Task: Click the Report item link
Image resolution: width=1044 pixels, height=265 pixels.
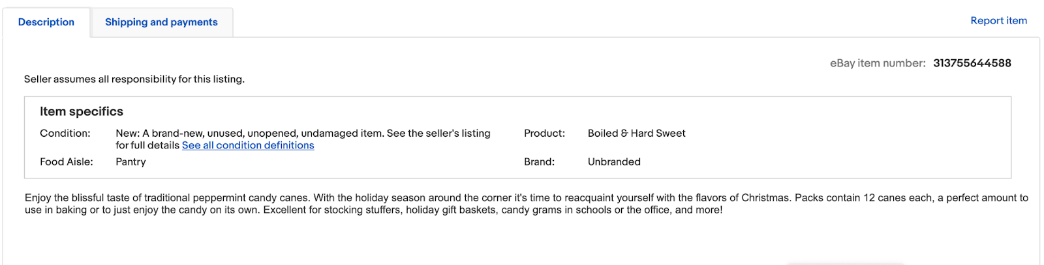Action: [998, 21]
